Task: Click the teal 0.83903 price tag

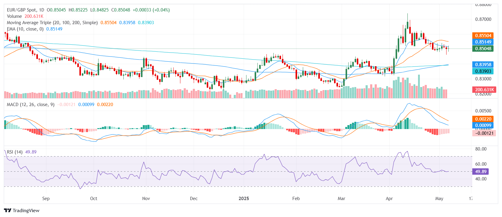Action: click(483, 71)
